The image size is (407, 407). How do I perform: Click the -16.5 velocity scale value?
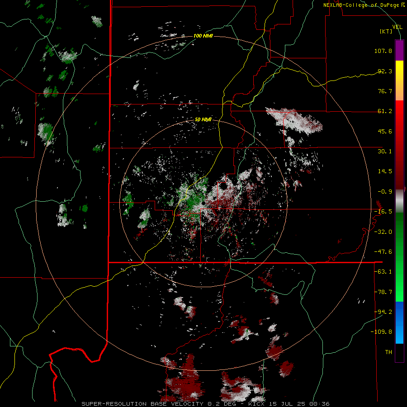383,212
